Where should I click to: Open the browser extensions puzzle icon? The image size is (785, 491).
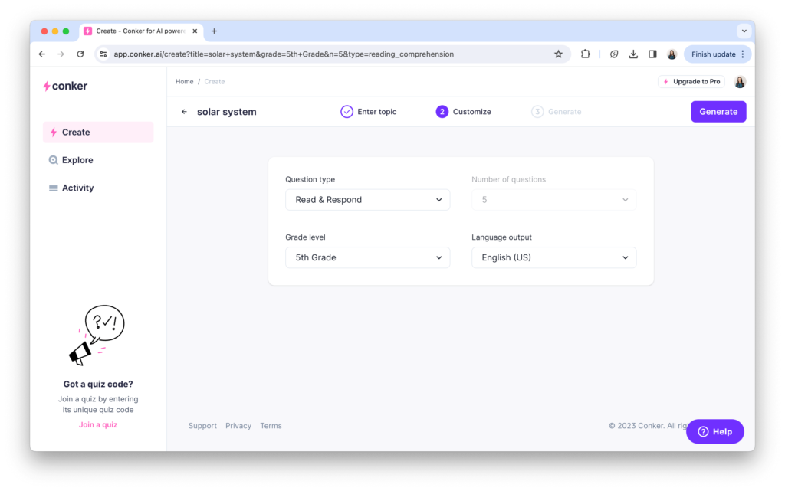[586, 54]
